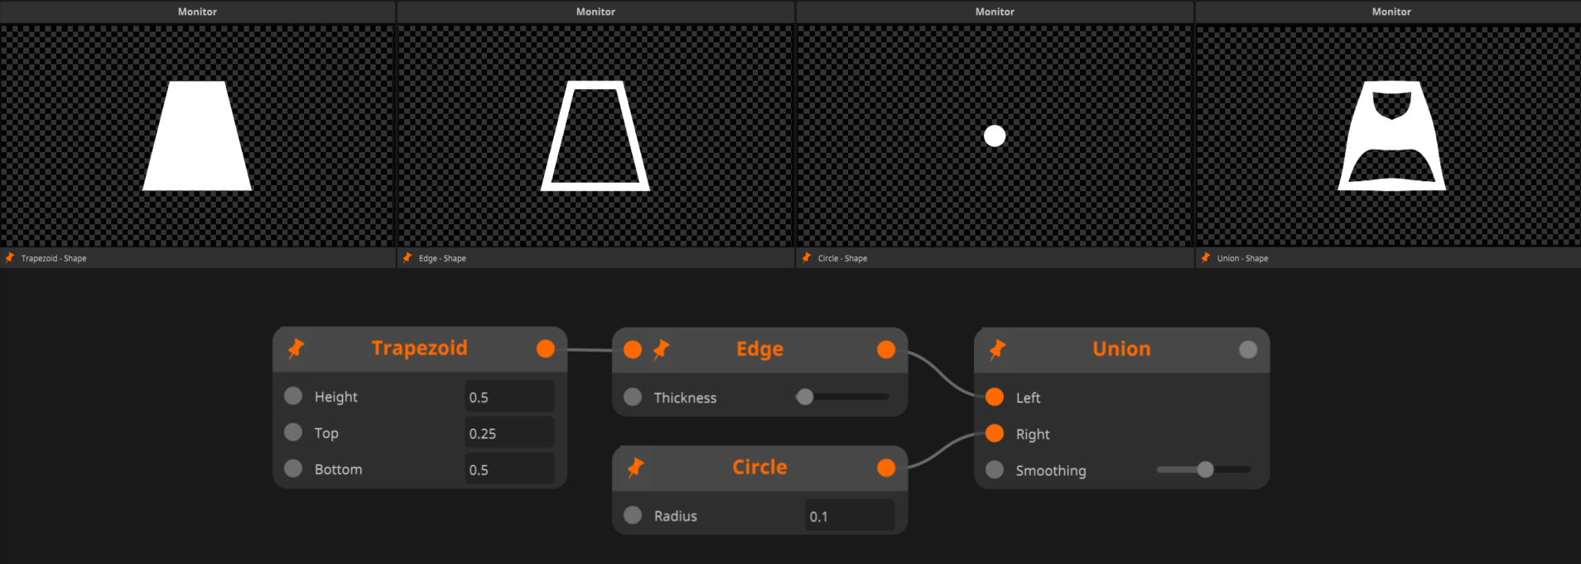Click the Circle Radius value field 0.1
Screen dimensions: 1581x564
[850, 516]
